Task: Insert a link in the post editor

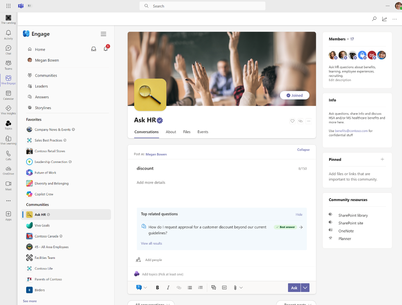Action: 179,288
